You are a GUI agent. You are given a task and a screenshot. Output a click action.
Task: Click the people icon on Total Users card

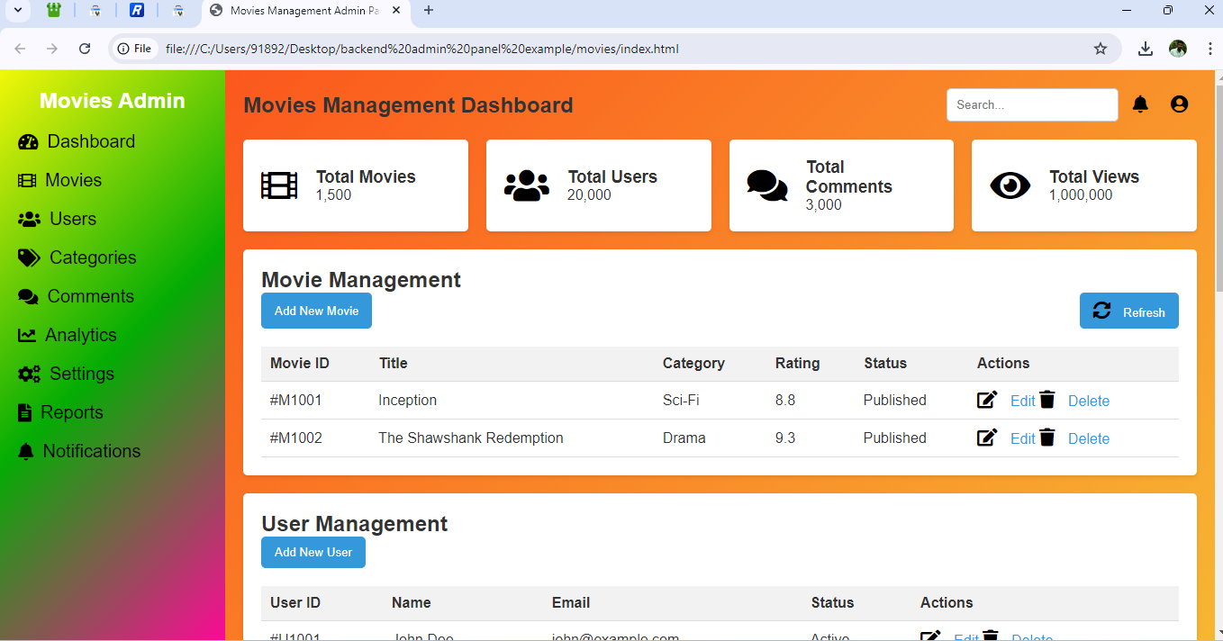[526, 185]
